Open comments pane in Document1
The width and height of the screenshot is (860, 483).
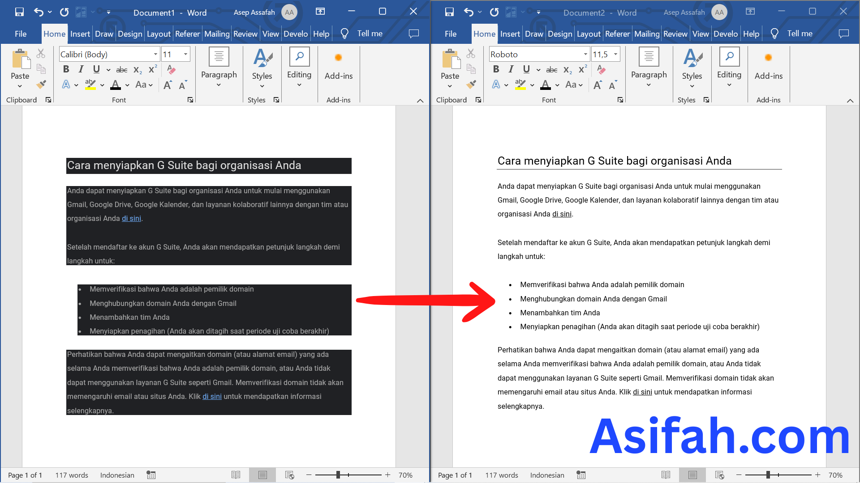(x=414, y=34)
